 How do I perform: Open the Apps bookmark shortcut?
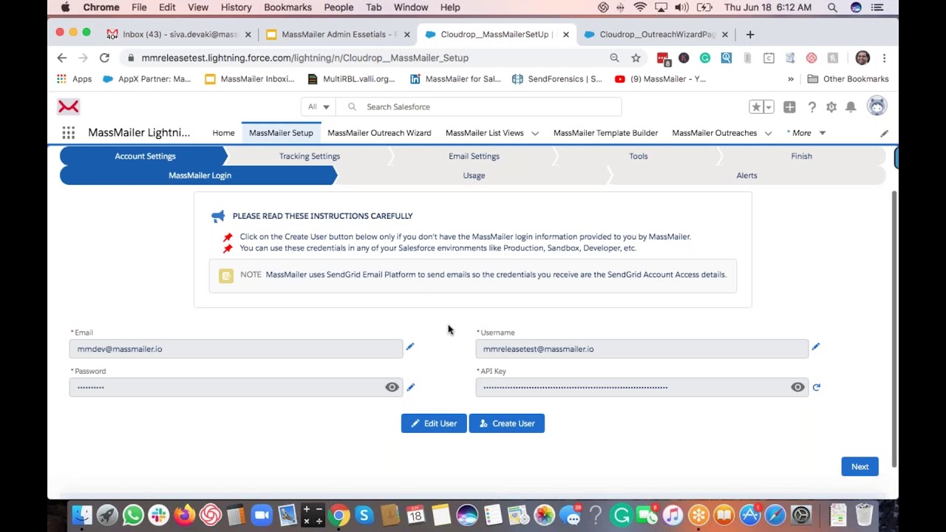75,79
